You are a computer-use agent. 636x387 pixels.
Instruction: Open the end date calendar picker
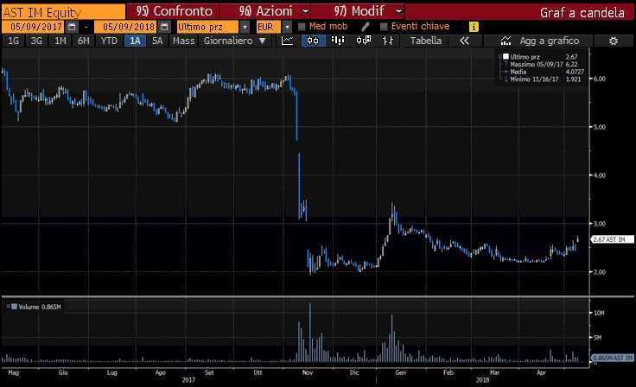[x=164, y=27]
